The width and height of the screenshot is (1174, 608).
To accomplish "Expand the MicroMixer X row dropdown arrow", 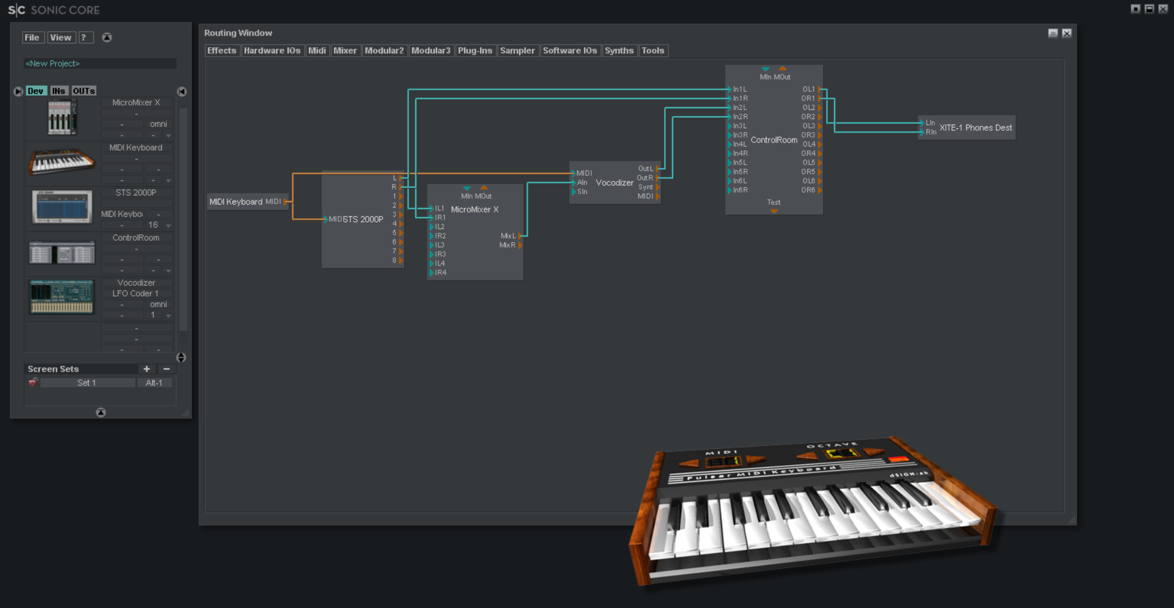I will point(168,135).
